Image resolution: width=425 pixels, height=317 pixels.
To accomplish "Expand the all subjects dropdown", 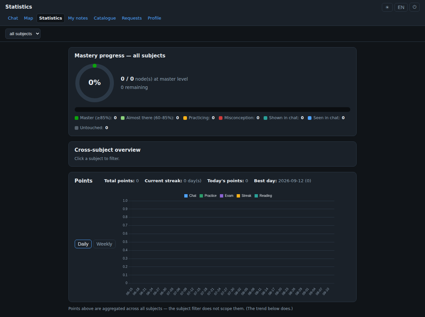I will click(23, 34).
